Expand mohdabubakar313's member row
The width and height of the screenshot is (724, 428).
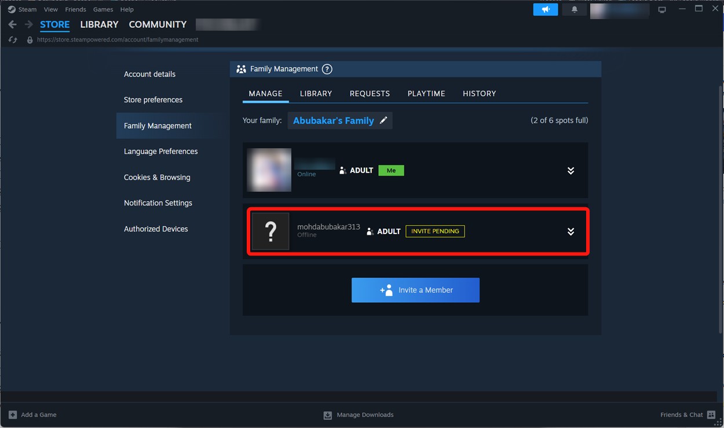571,231
